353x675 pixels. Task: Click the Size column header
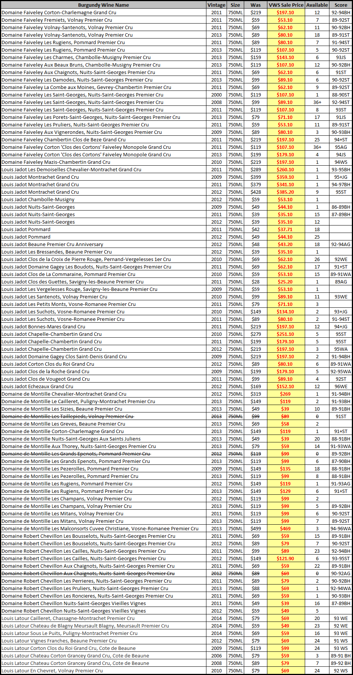[236, 5]
